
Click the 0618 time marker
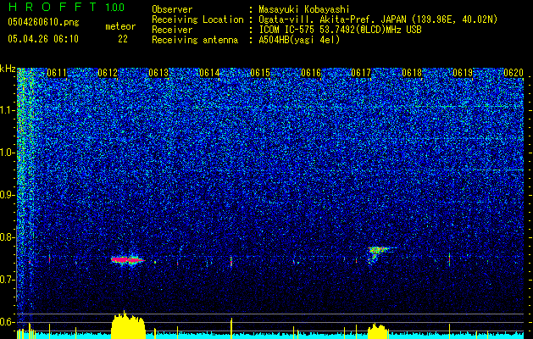pos(412,73)
